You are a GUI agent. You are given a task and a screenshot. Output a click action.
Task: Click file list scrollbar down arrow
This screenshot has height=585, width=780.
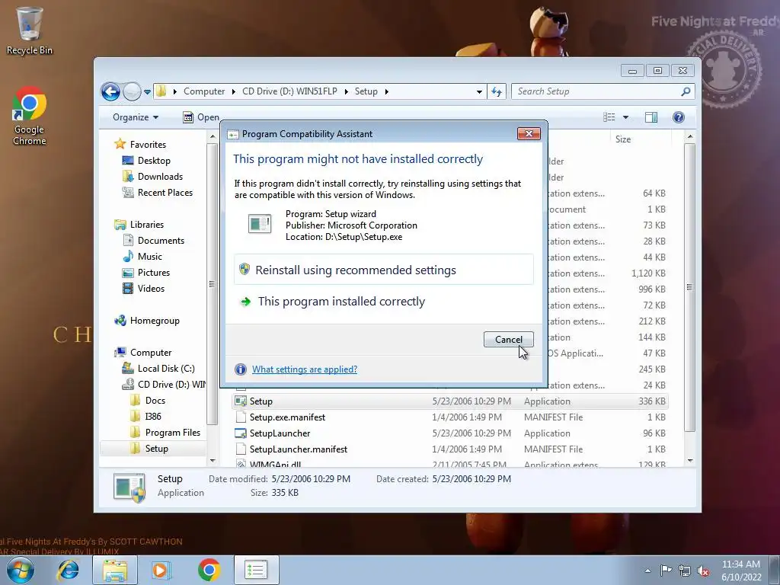click(x=690, y=461)
